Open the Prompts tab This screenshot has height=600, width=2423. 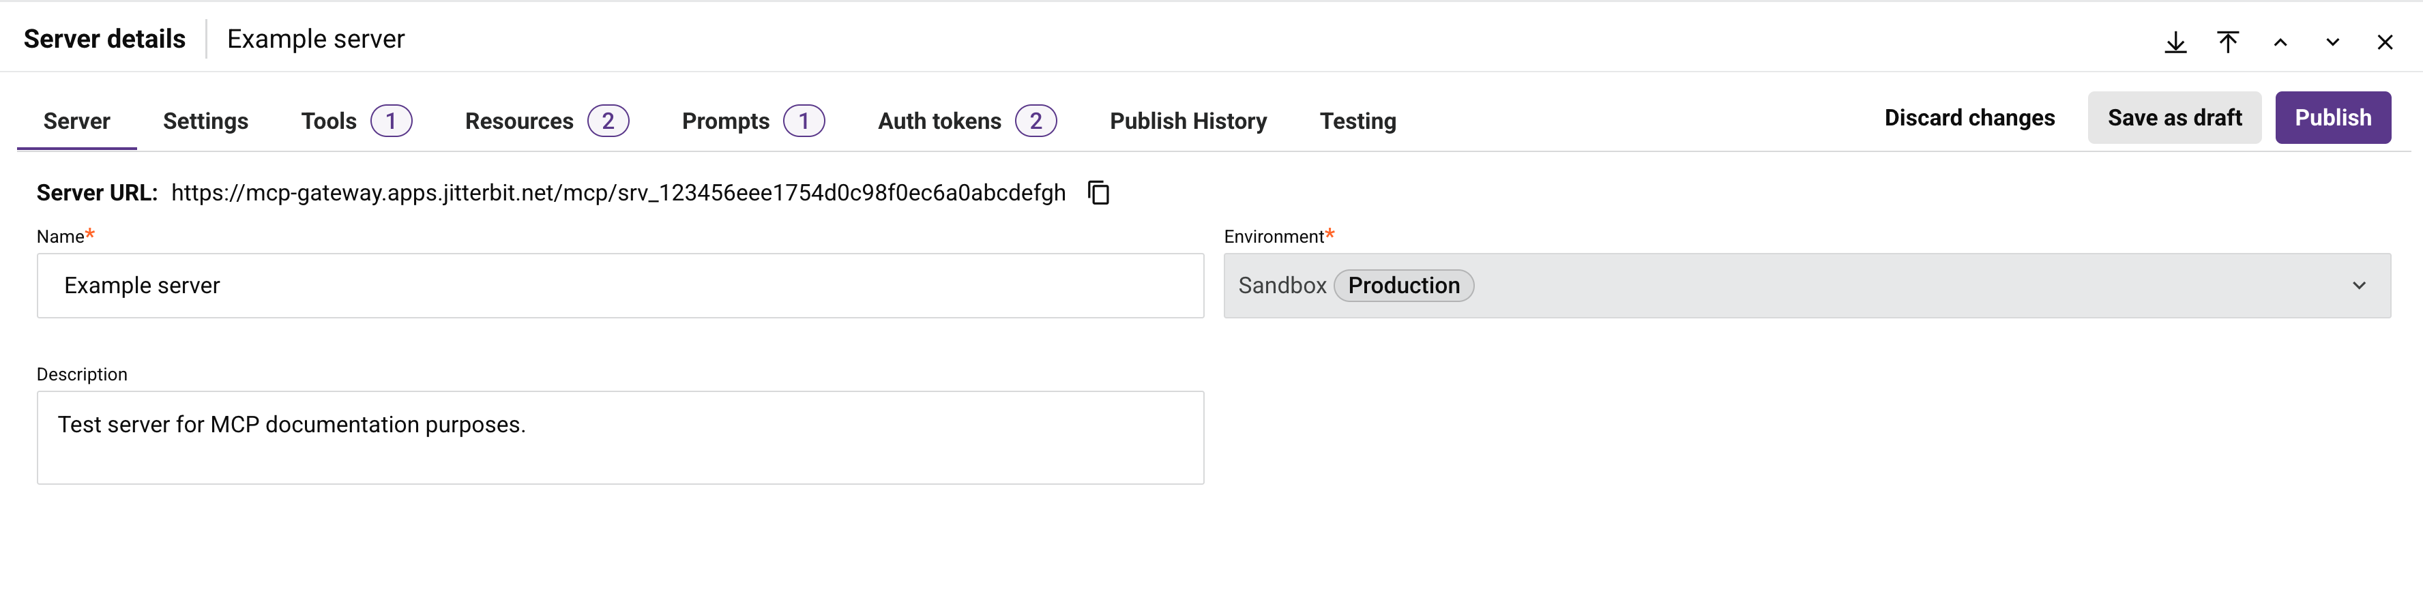tap(752, 121)
